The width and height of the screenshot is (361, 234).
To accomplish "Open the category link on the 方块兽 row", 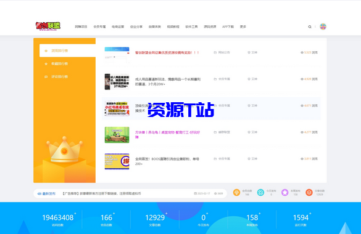I will click(224, 132).
